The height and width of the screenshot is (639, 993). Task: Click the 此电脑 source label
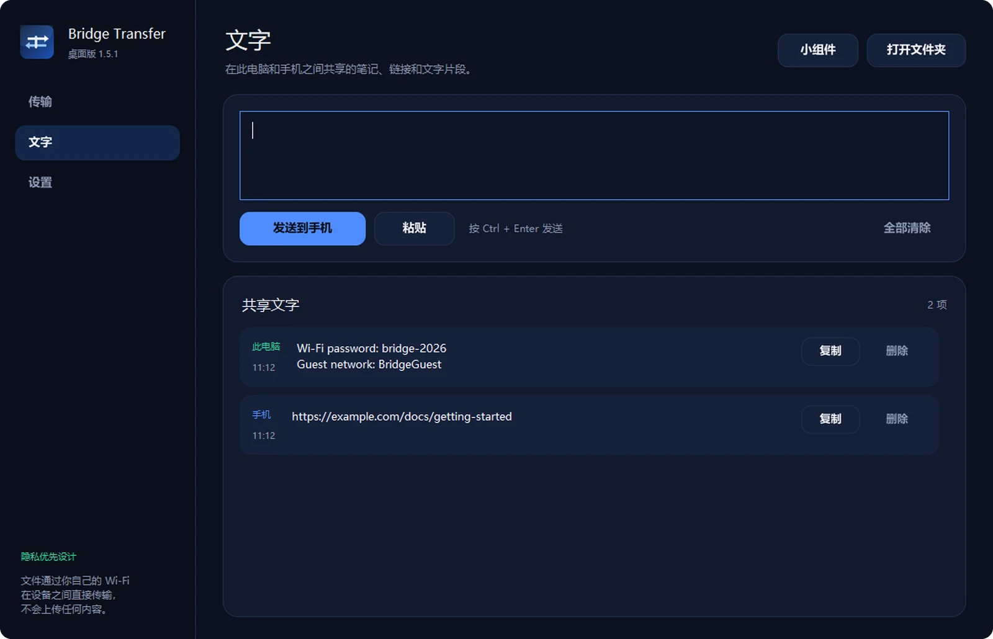click(266, 347)
